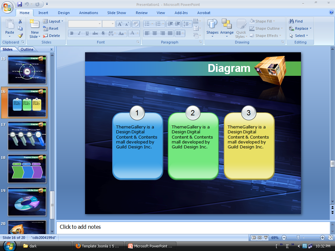Click Grow Font icon
The height and width of the screenshot is (251, 335).
[x=120, y=24]
